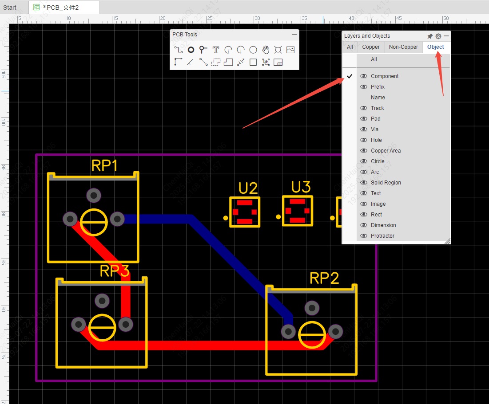Switch to the Copper tab

pos(370,47)
